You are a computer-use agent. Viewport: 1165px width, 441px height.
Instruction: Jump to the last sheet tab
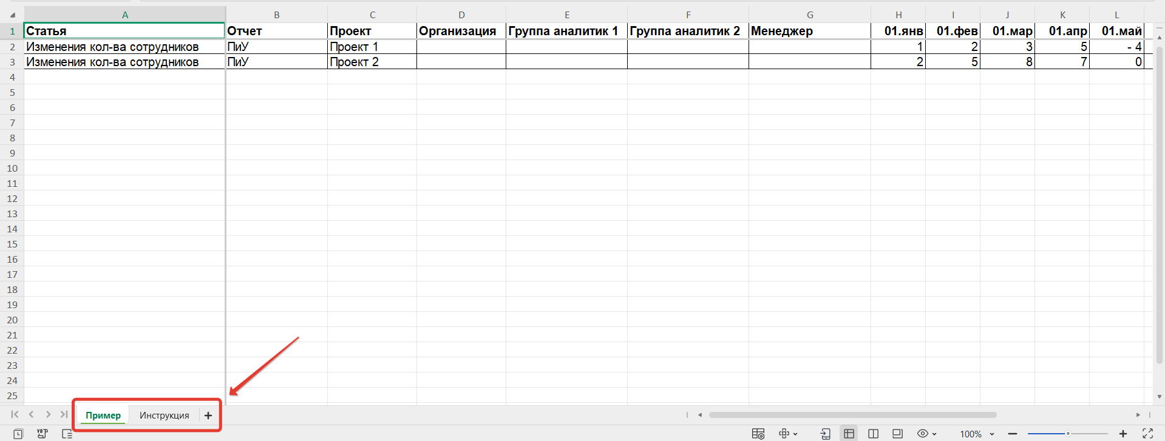(64, 415)
